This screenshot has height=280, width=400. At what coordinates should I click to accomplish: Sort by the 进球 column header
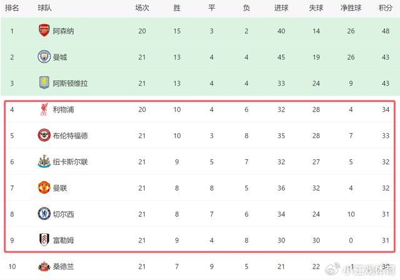coord(281,7)
